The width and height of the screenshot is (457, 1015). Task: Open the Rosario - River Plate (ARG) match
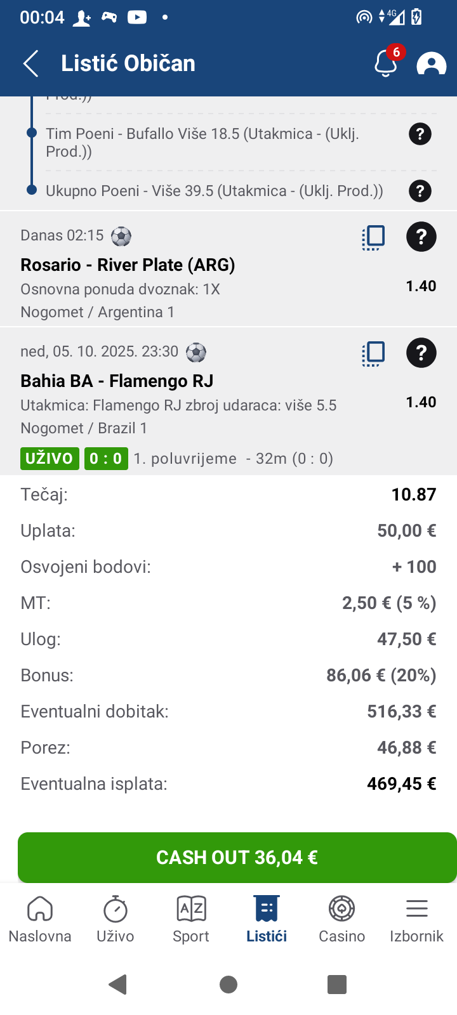pos(128,265)
